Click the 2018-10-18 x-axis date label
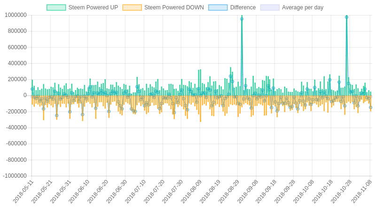This screenshot has width=375, height=211. tap(322, 192)
